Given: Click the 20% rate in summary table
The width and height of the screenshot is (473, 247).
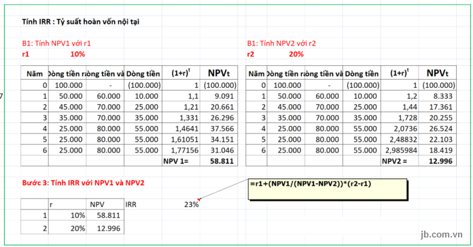Looking at the screenshot, I should tap(67, 228).
